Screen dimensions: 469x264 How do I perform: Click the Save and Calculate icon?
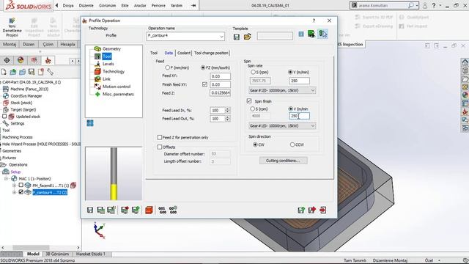[x=101, y=210]
